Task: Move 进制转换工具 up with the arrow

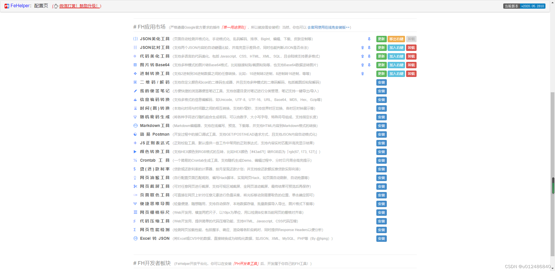Action: [x=362, y=73]
